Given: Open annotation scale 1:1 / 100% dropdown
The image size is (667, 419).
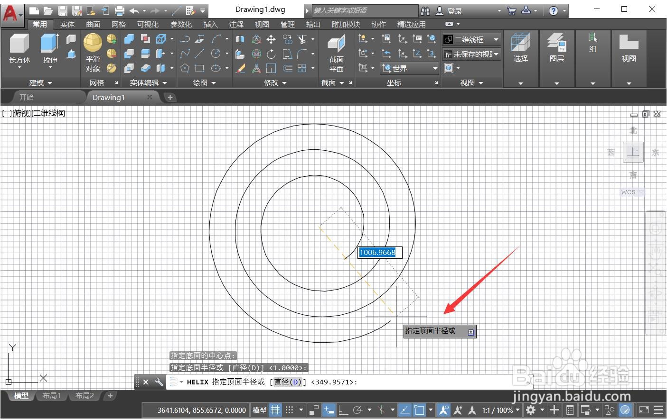Looking at the screenshot, I should 501,410.
